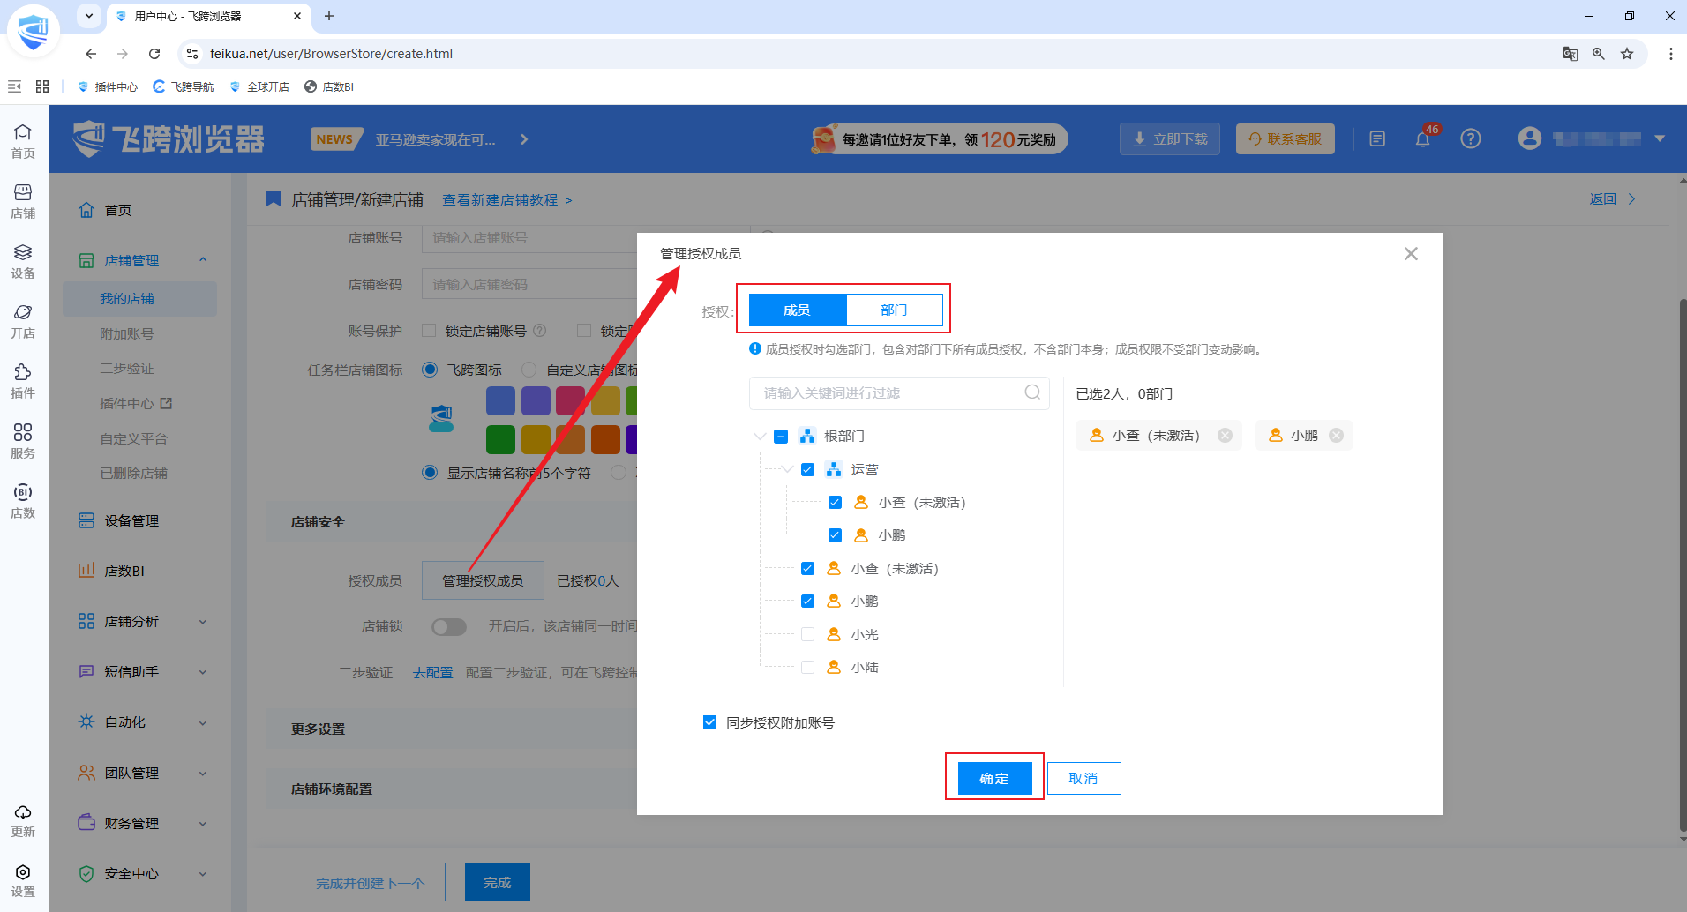Image resolution: width=1687 pixels, height=912 pixels.
Task: Collapse the 运营 tree node
Action: point(787,469)
